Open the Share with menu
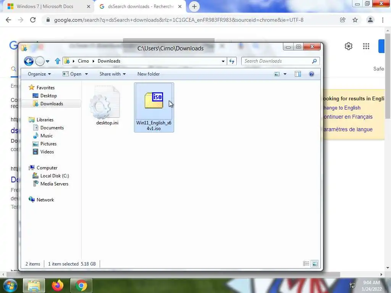Image resolution: width=391 pixels, height=293 pixels. (x=113, y=74)
